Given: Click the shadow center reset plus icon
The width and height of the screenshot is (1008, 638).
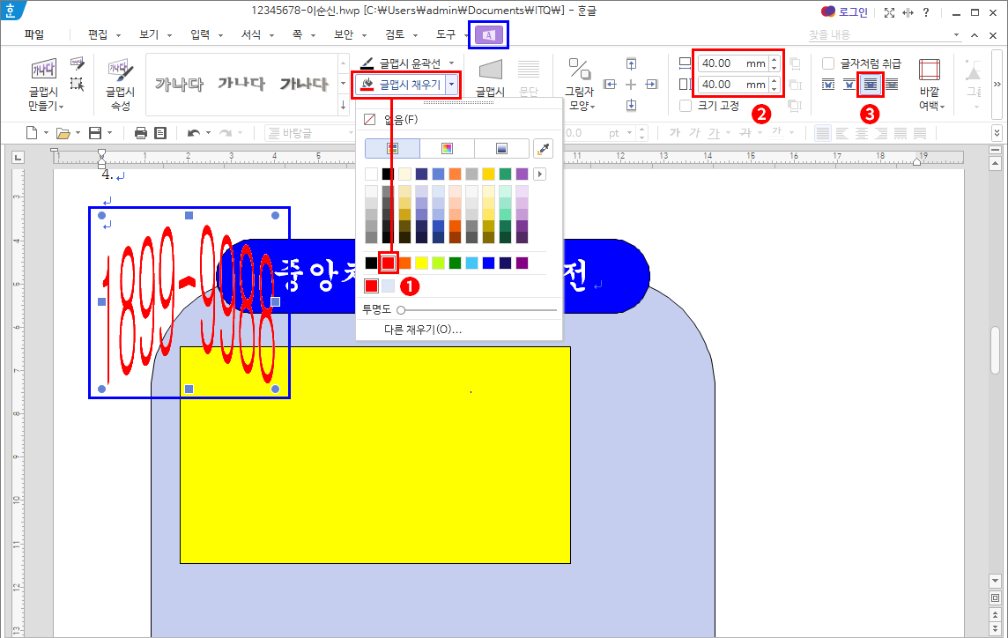Looking at the screenshot, I should [x=631, y=85].
